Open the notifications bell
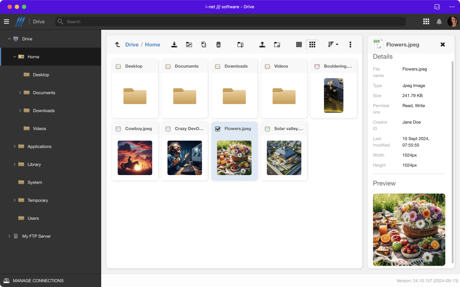Viewport: 460px width, 287px height. [x=439, y=22]
